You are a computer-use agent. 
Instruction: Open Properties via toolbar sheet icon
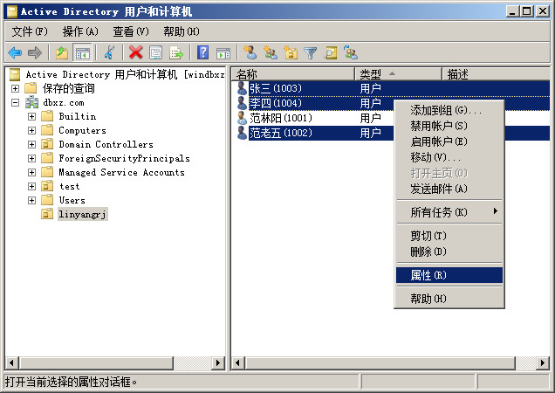coord(155,53)
